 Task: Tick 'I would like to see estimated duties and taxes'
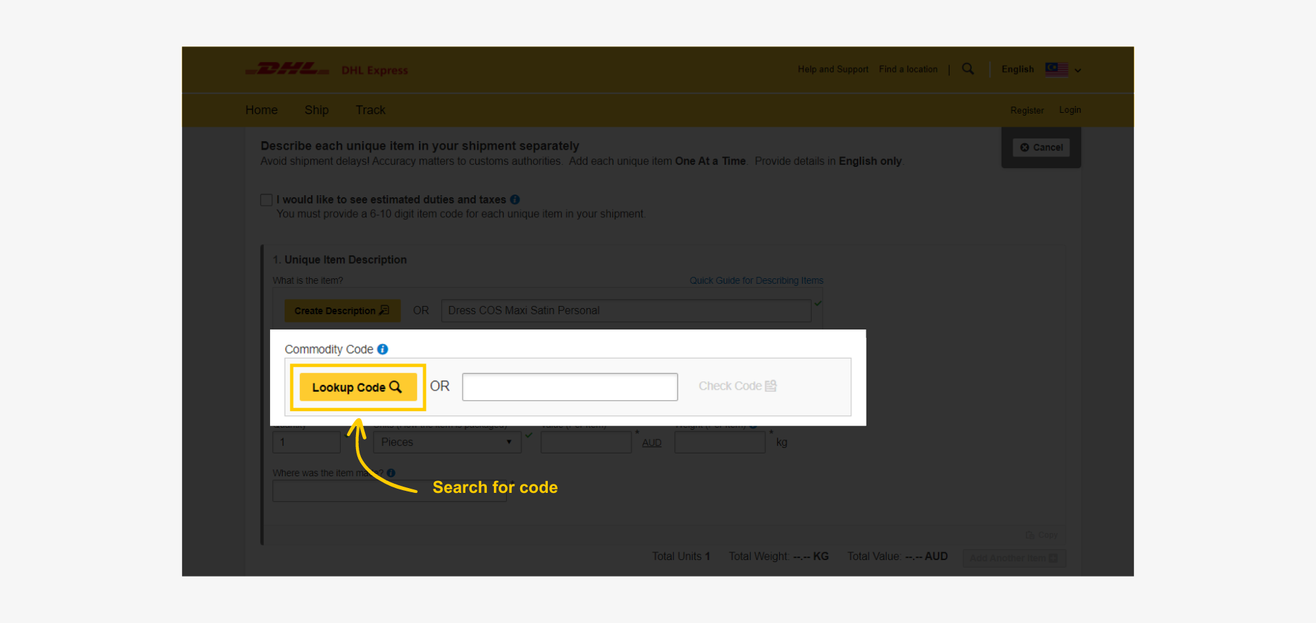(x=266, y=200)
